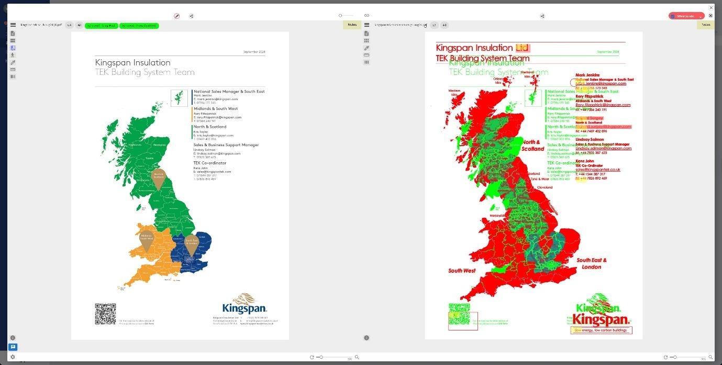Open the right document hamburger menu
Viewport: 722px width, 365px height.
(366, 25)
